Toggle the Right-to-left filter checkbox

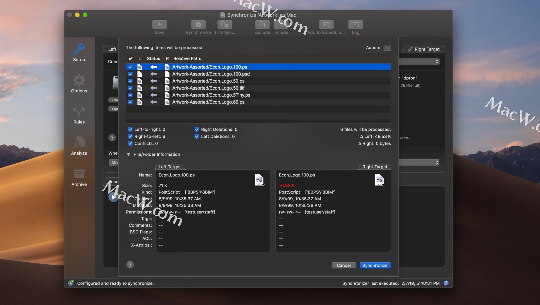[x=130, y=136]
